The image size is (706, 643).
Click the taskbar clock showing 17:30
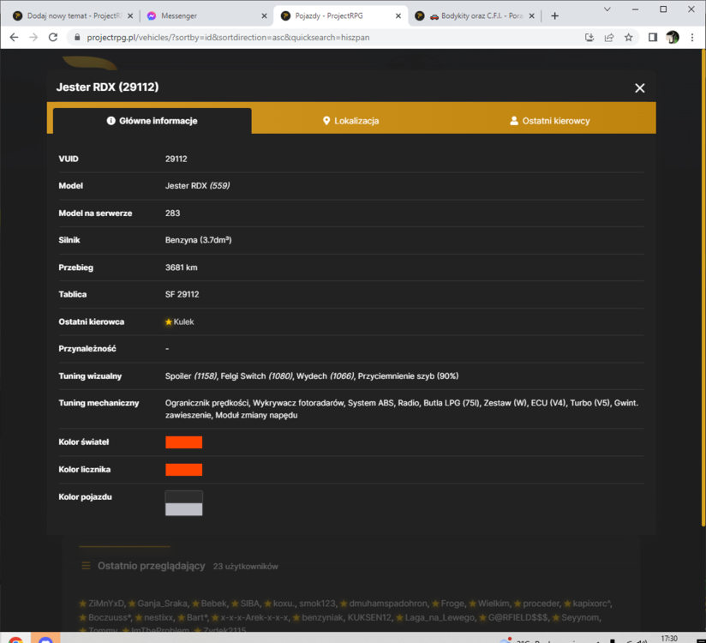click(668, 639)
